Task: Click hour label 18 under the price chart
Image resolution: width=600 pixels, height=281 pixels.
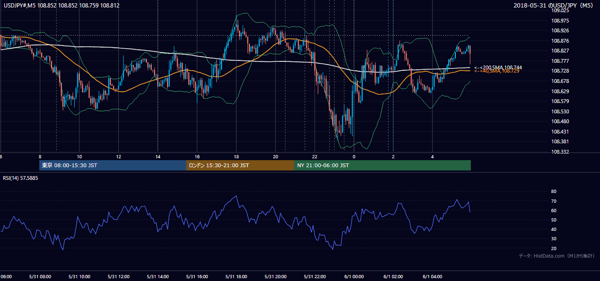Action: (x=236, y=157)
